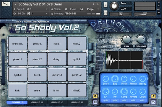
Task: Go to next instrument with right arrow
Action: tap(98, 4)
